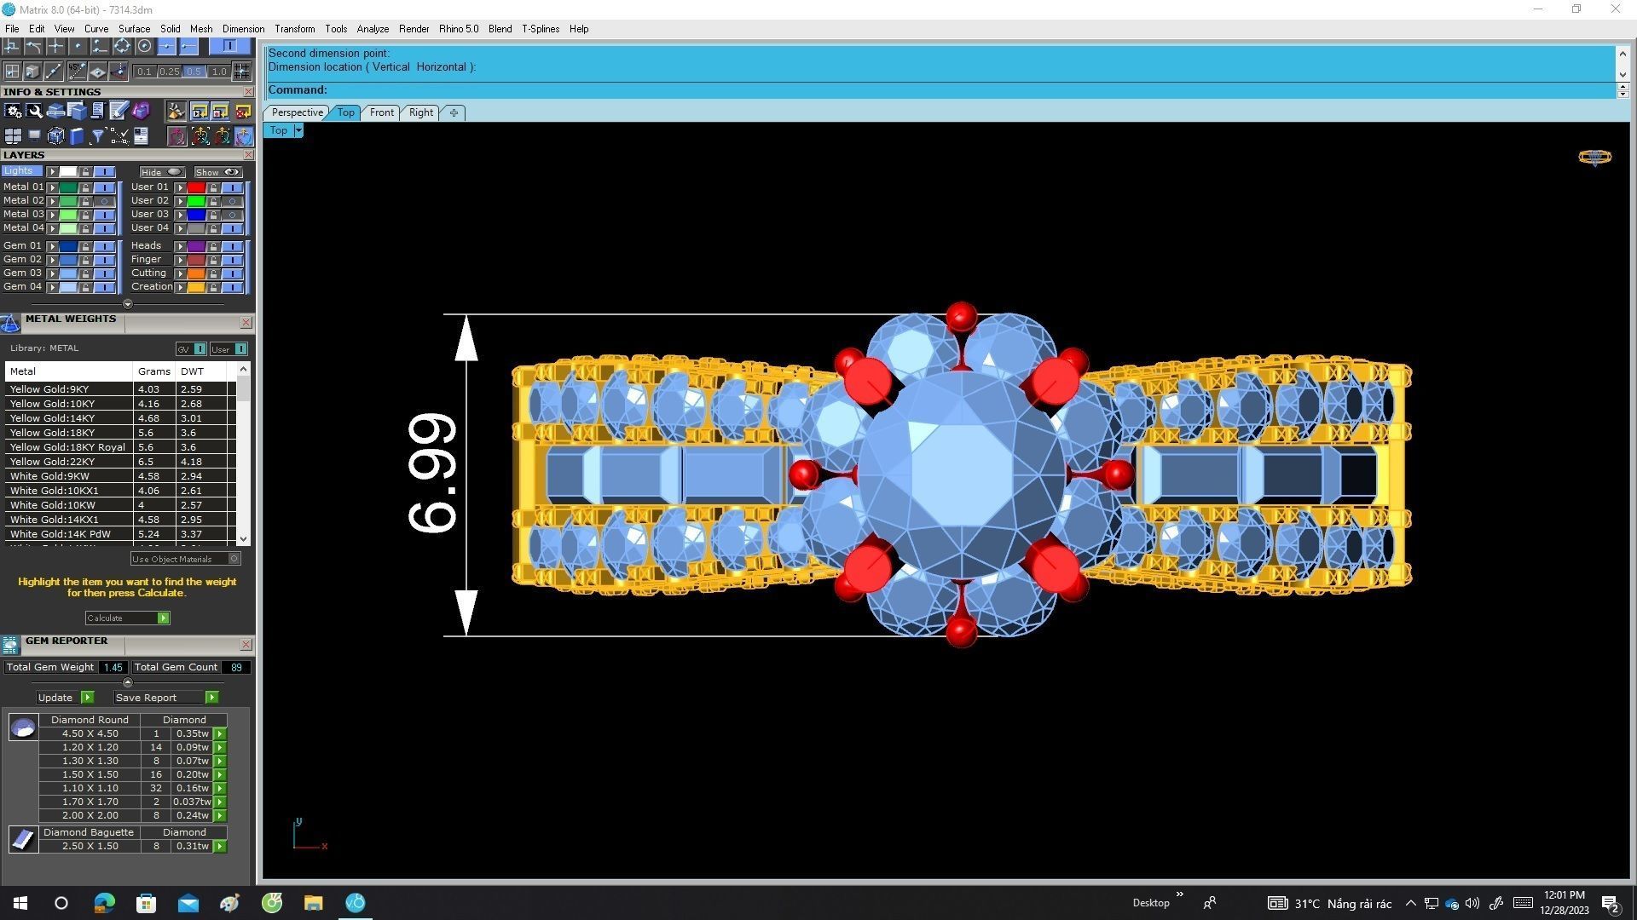Turn on User 03 layer visibility
The height and width of the screenshot is (920, 1637).
click(232, 215)
